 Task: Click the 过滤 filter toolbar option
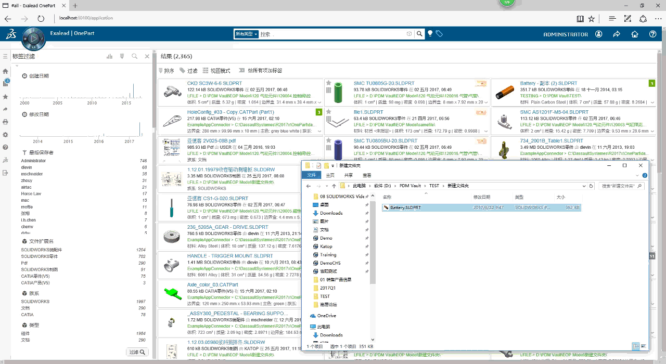[189, 71]
